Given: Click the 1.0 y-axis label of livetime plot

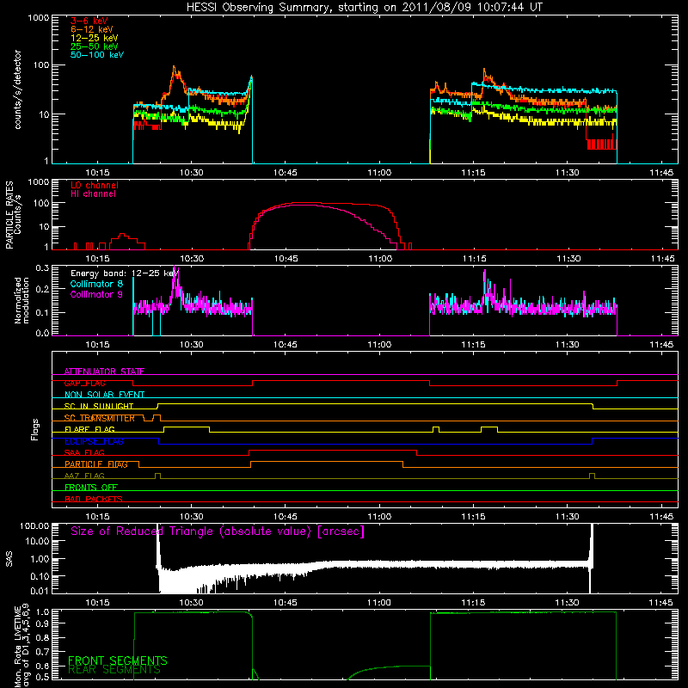Looking at the screenshot, I should point(42,611).
